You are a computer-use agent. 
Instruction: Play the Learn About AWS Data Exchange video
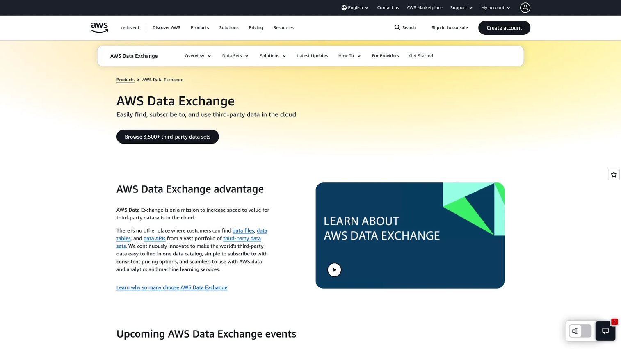point(334,270)
